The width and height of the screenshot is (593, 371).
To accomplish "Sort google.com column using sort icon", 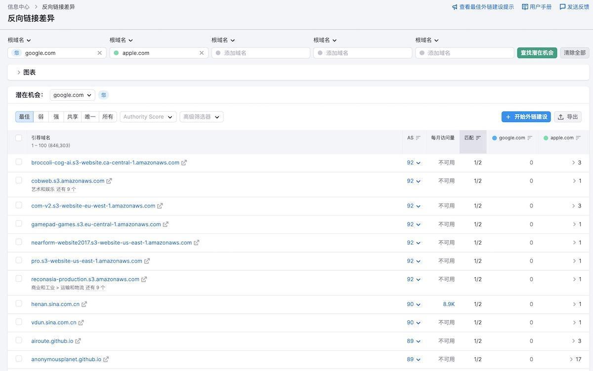I will [x=530, y=138].
